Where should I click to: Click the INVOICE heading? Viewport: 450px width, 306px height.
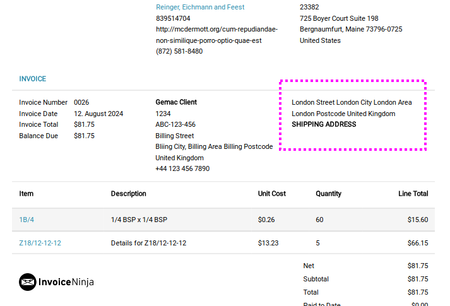click(32, 79)
